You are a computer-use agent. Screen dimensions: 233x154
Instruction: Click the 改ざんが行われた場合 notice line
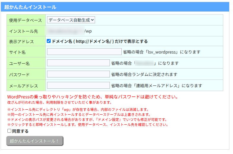[59, 102]
